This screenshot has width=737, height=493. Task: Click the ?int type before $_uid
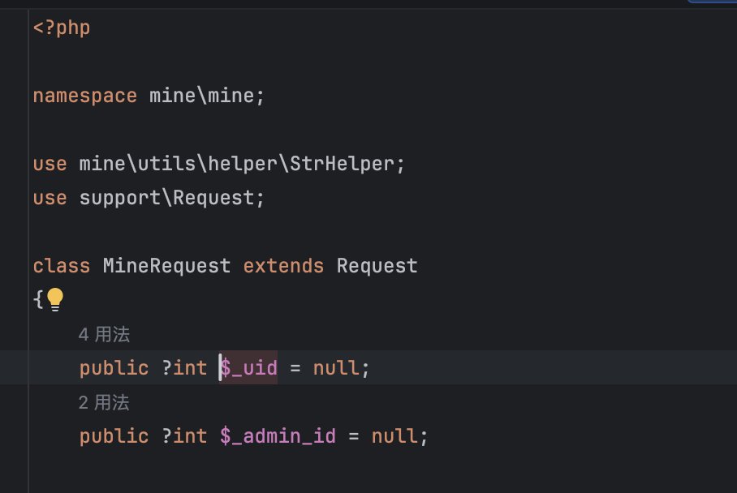184,367
